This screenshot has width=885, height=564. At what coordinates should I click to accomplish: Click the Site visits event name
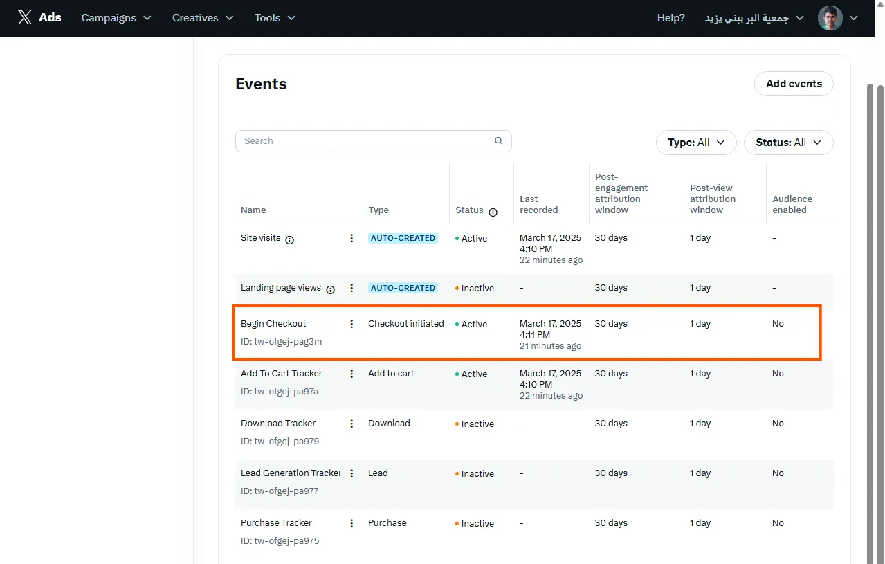[261, 238]
